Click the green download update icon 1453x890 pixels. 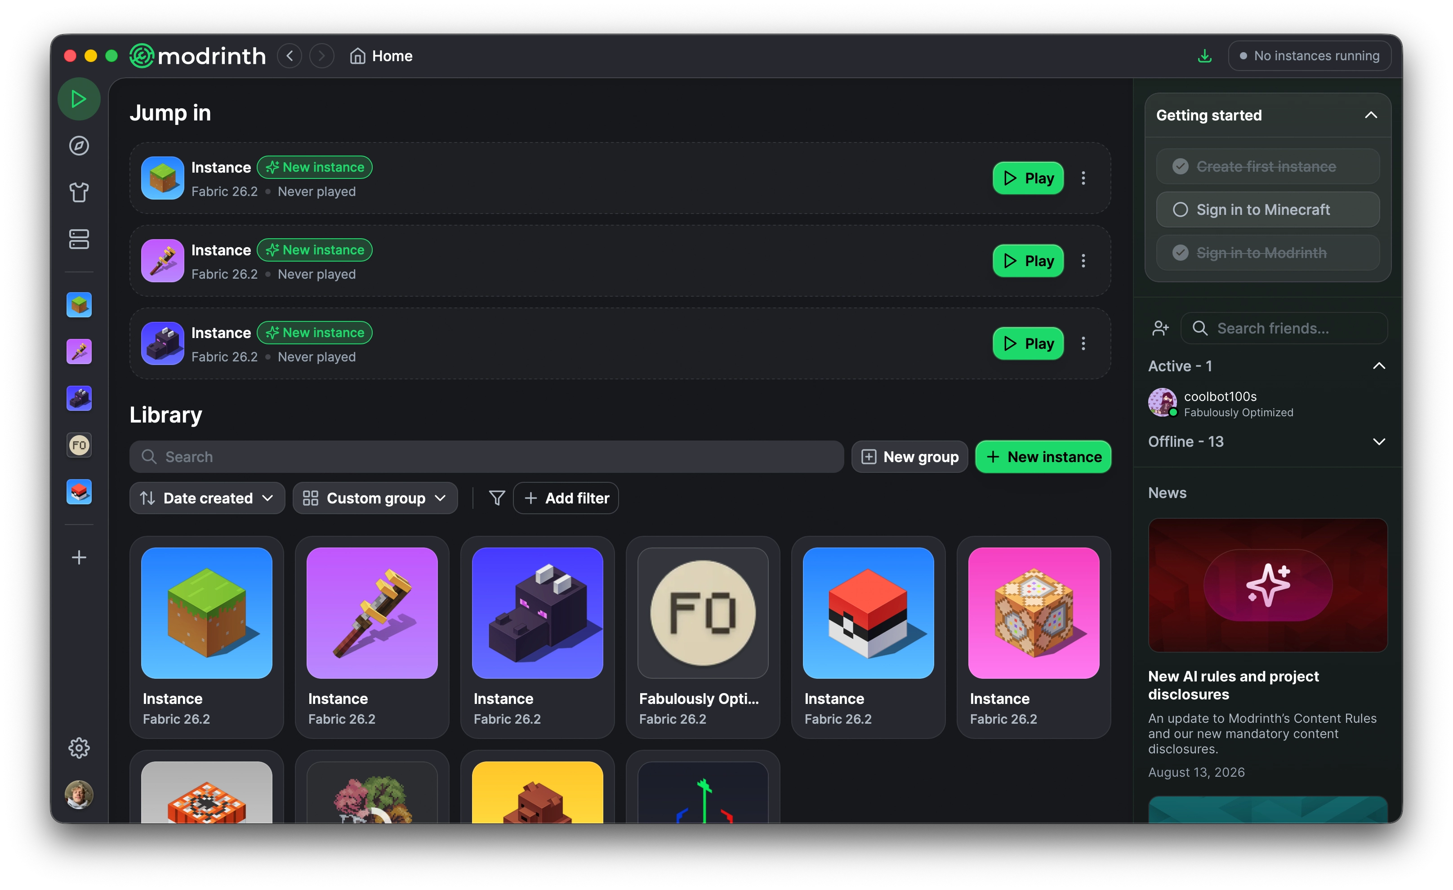[x=1205, y=56]
